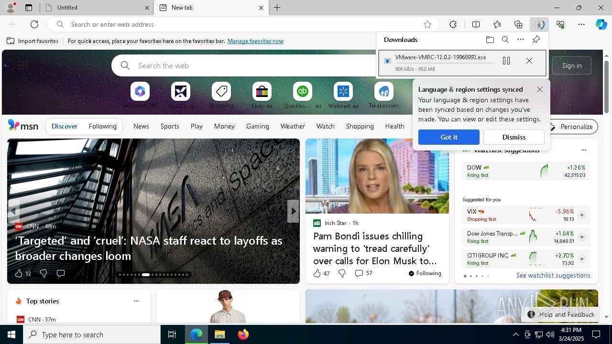This screenshot has width=612, height=344.
Task: Click the Sign in button
Action: click(x=572, y=65)
